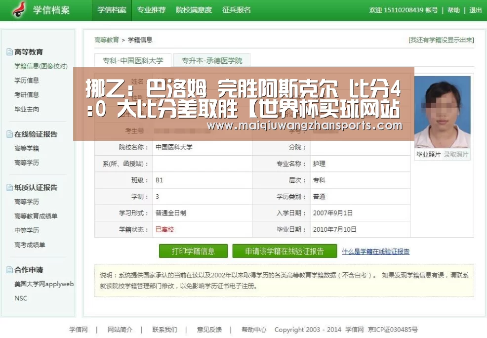Click the 普通 学历类别 value
The width and height of the screenshot is (487, 338).
click(319, 197)
